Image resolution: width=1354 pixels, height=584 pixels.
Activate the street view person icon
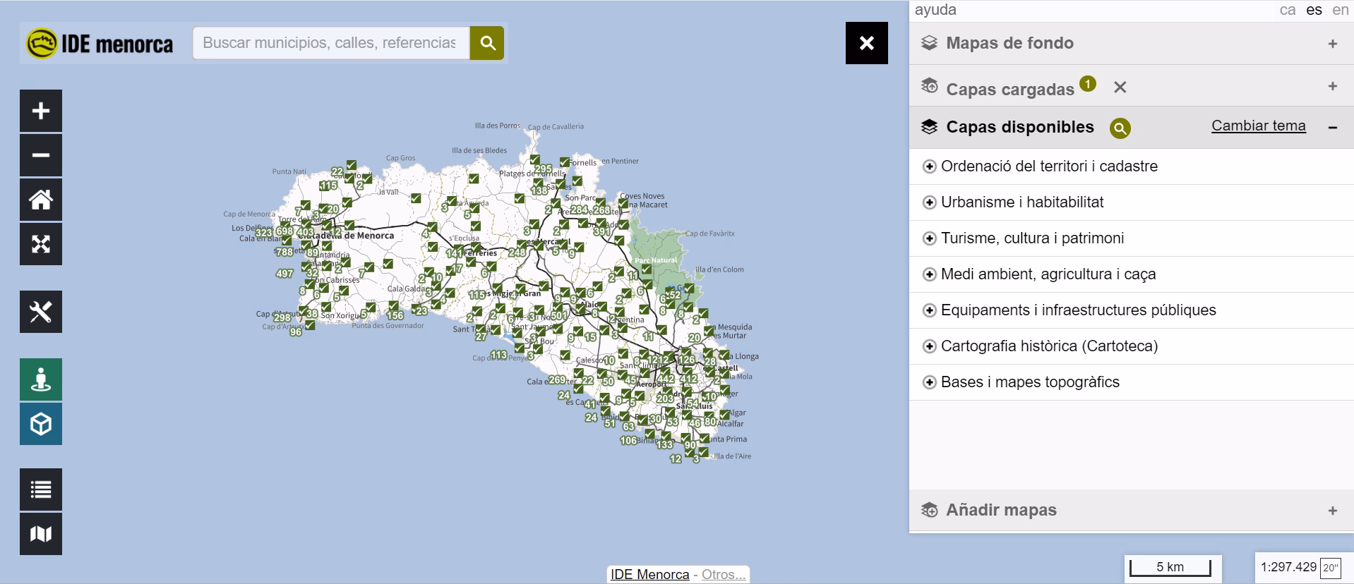[x=41, y=379]
